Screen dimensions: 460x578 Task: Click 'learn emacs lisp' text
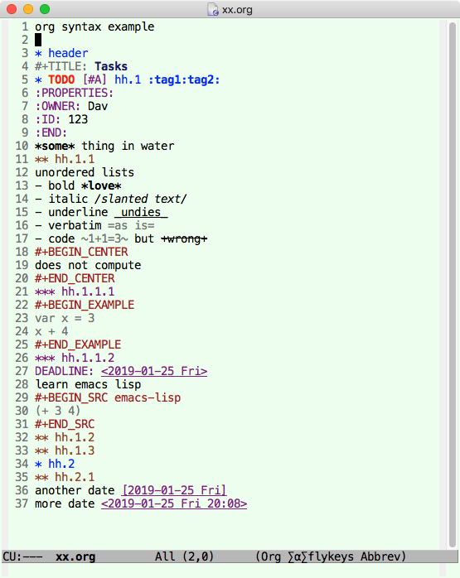[x=88, y=385]
